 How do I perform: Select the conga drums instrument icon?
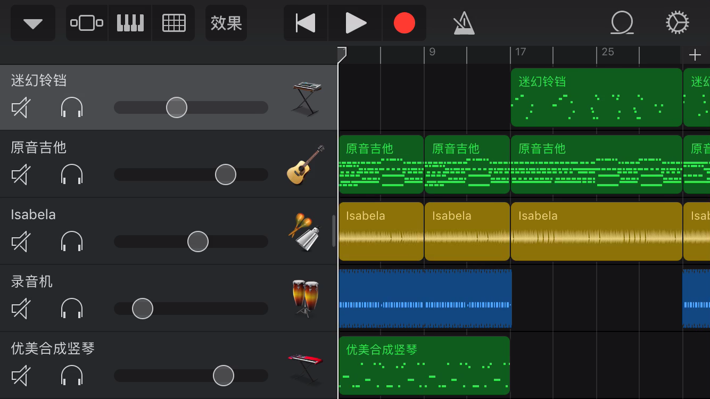(x=306, y=299)
